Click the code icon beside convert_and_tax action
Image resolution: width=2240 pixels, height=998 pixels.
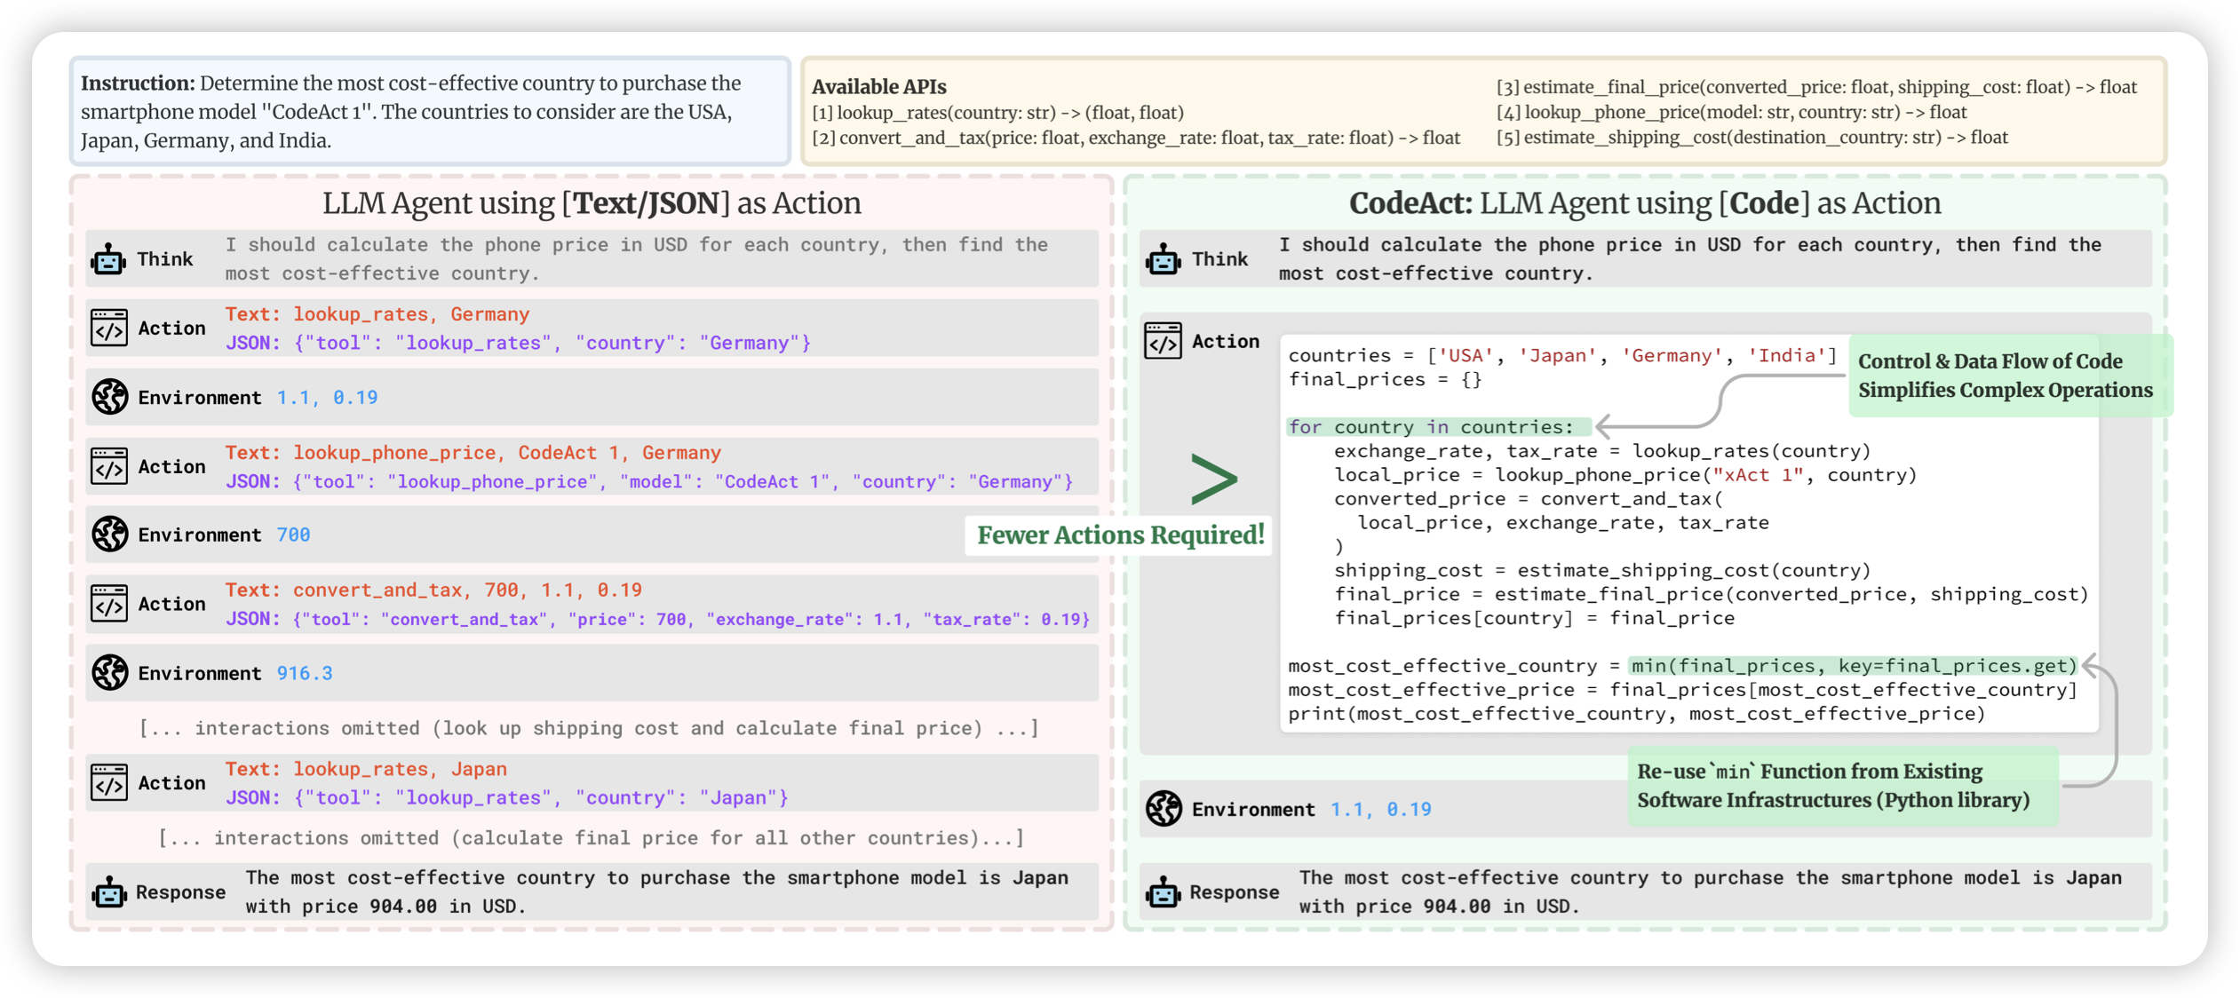109,604
